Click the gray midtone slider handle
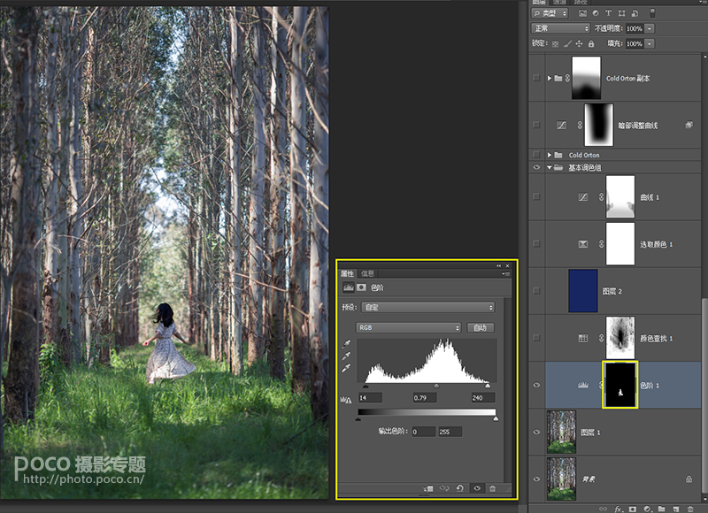Viewport: 708px width, 513px height. point(436,387)
